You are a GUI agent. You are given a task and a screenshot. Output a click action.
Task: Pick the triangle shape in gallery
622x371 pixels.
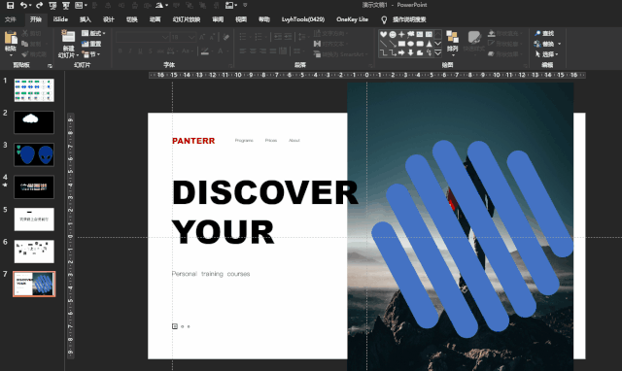click(429, 44)
